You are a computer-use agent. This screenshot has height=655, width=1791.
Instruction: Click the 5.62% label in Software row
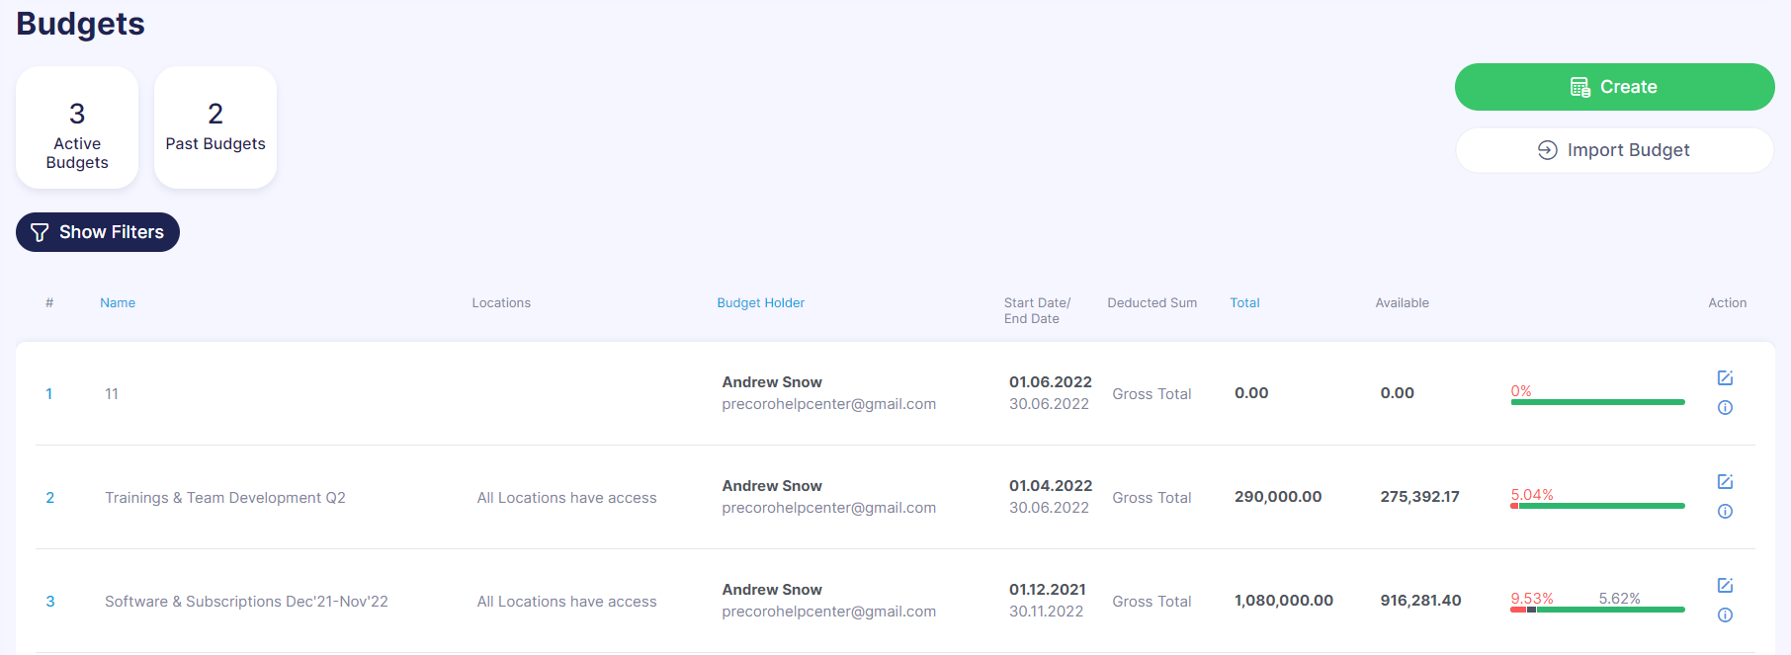[x=1619, y=599]
